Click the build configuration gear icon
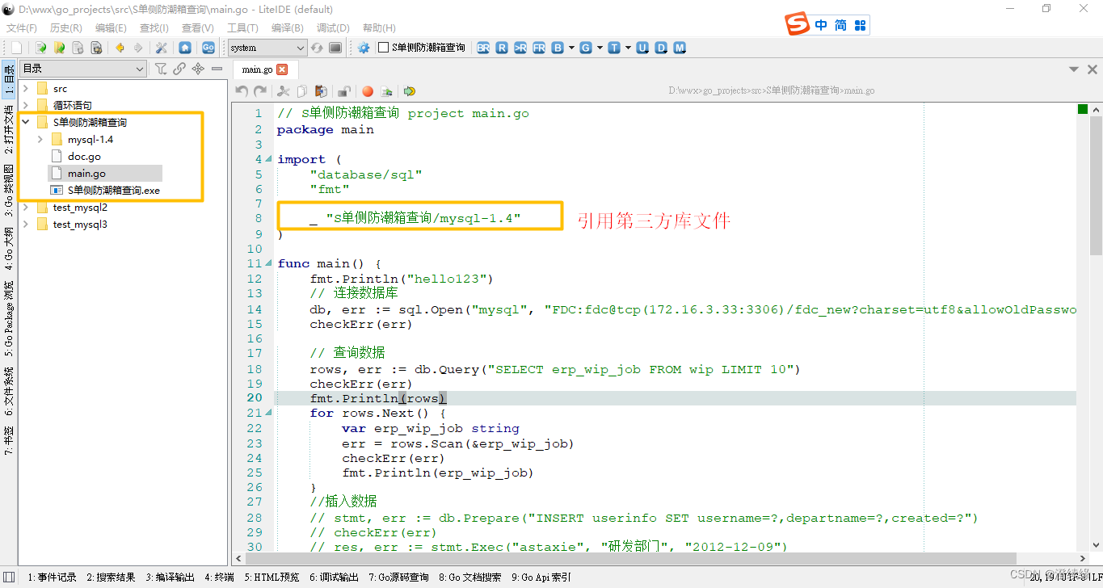The width and height of the screenshot is (1103, 588). pyautogui.click(x=364, y=48)
